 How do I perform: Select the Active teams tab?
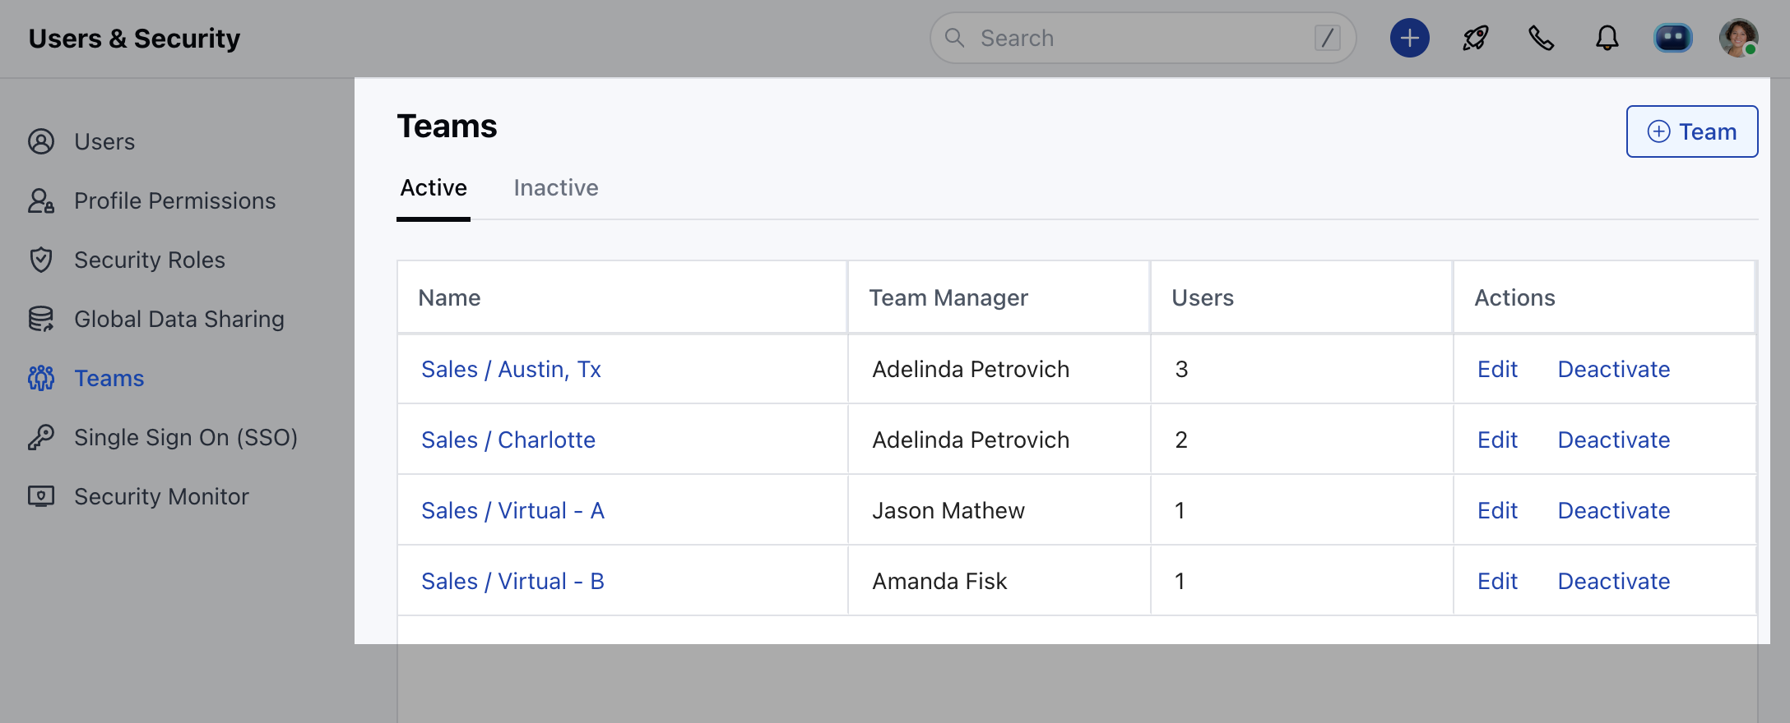434,188
